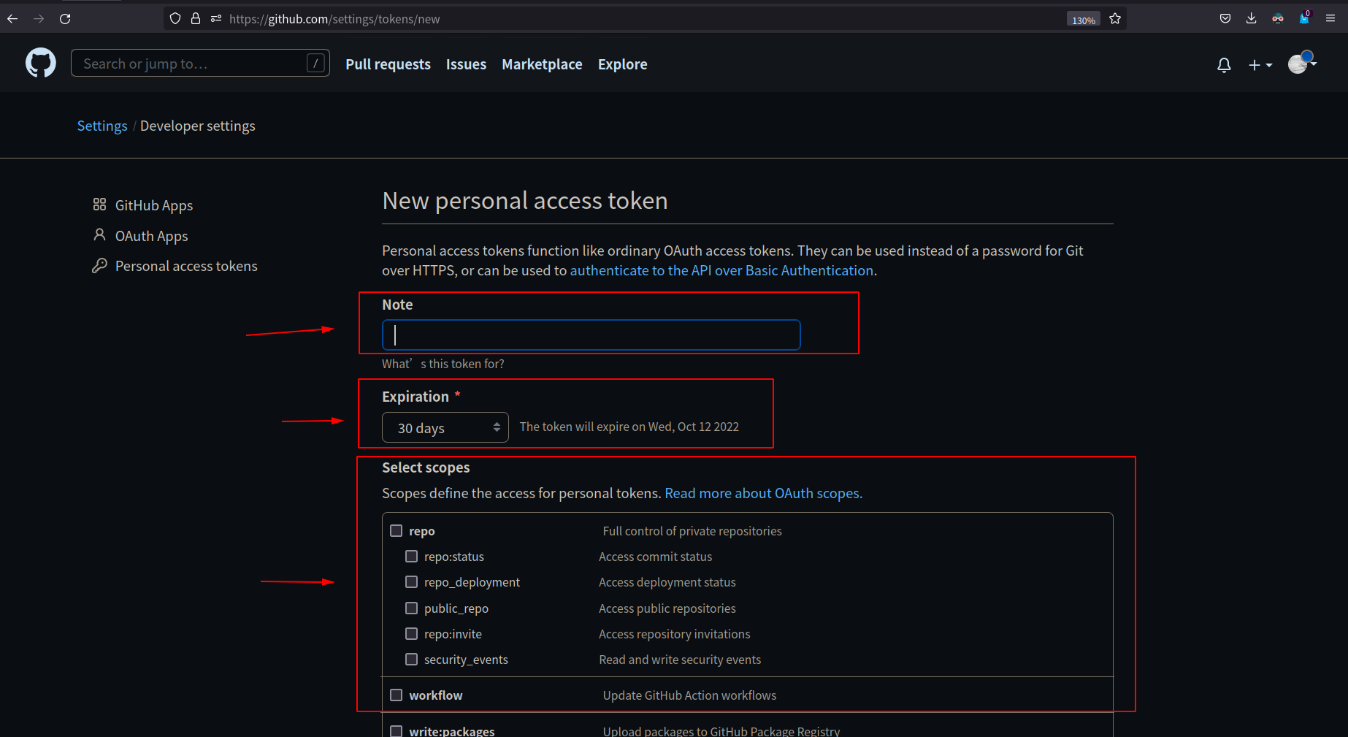
Task: Open the browser downloads icon
Action: pyautogui.click(x=1252, y=19)
